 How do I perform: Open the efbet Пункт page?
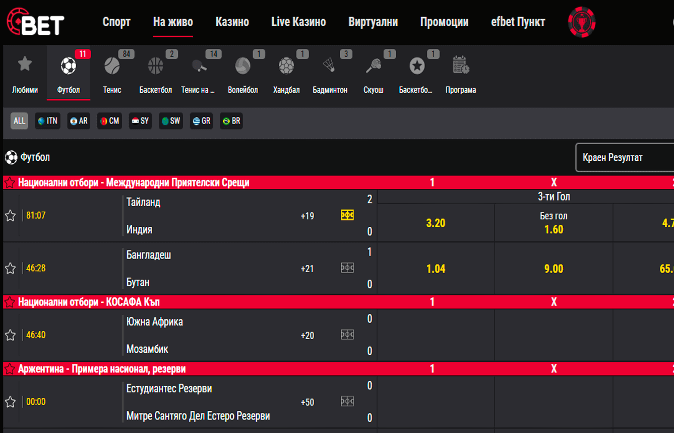tap(518, 22)
